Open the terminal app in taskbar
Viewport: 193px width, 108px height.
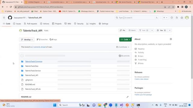138,105
